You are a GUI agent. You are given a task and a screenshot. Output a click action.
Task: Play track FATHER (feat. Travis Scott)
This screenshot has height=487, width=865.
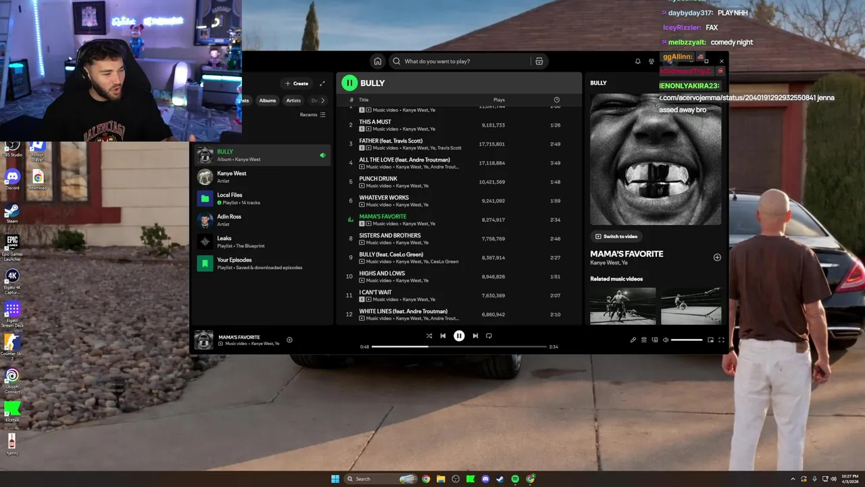[x=458, y=144]
